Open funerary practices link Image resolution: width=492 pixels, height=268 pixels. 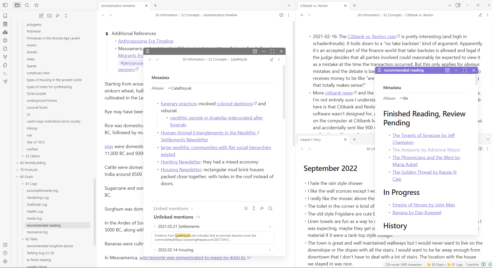point(179,103)
